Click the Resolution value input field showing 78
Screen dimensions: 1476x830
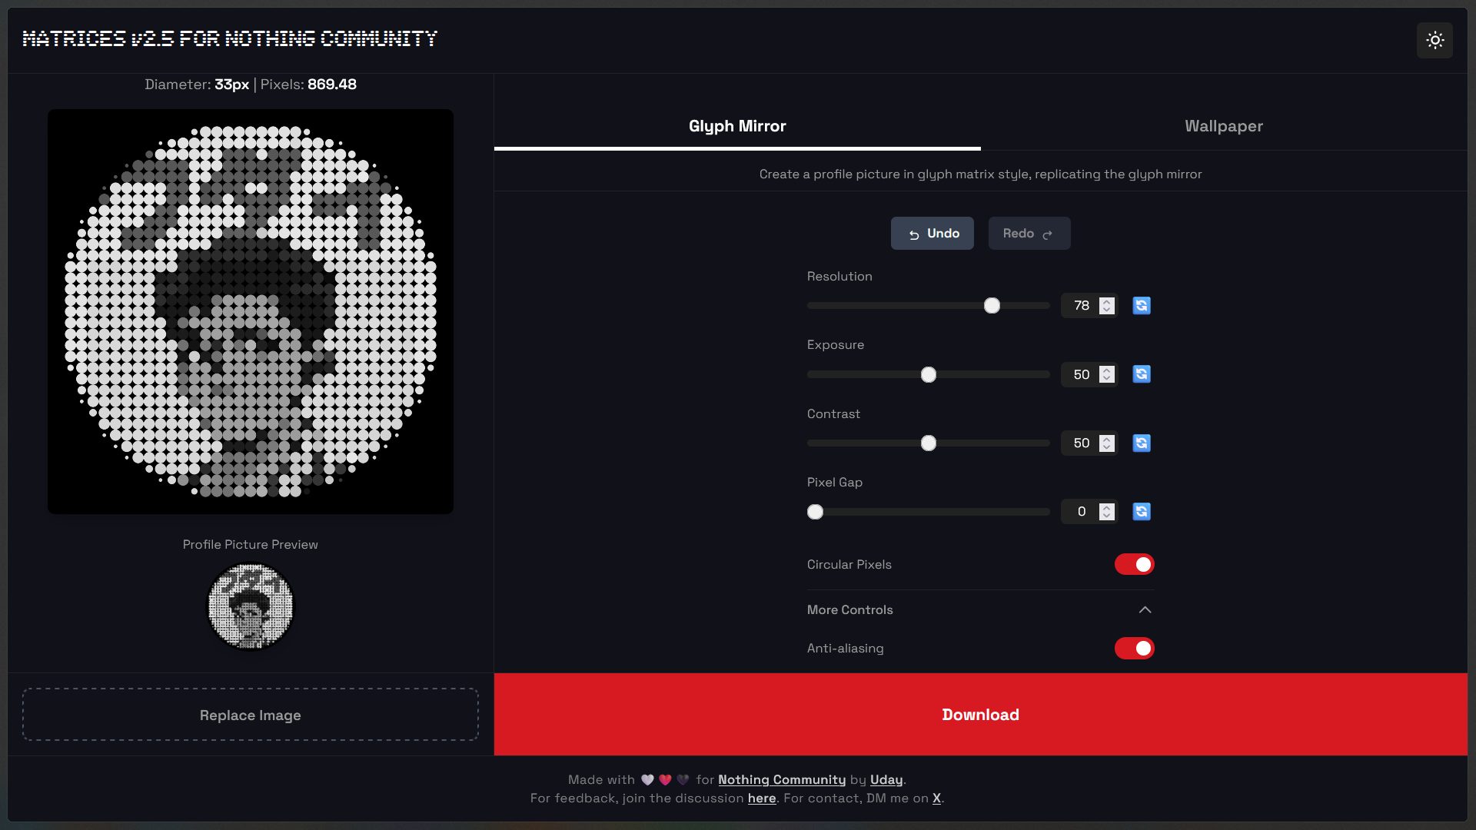pyautogui.click(x=1082, y=305)
